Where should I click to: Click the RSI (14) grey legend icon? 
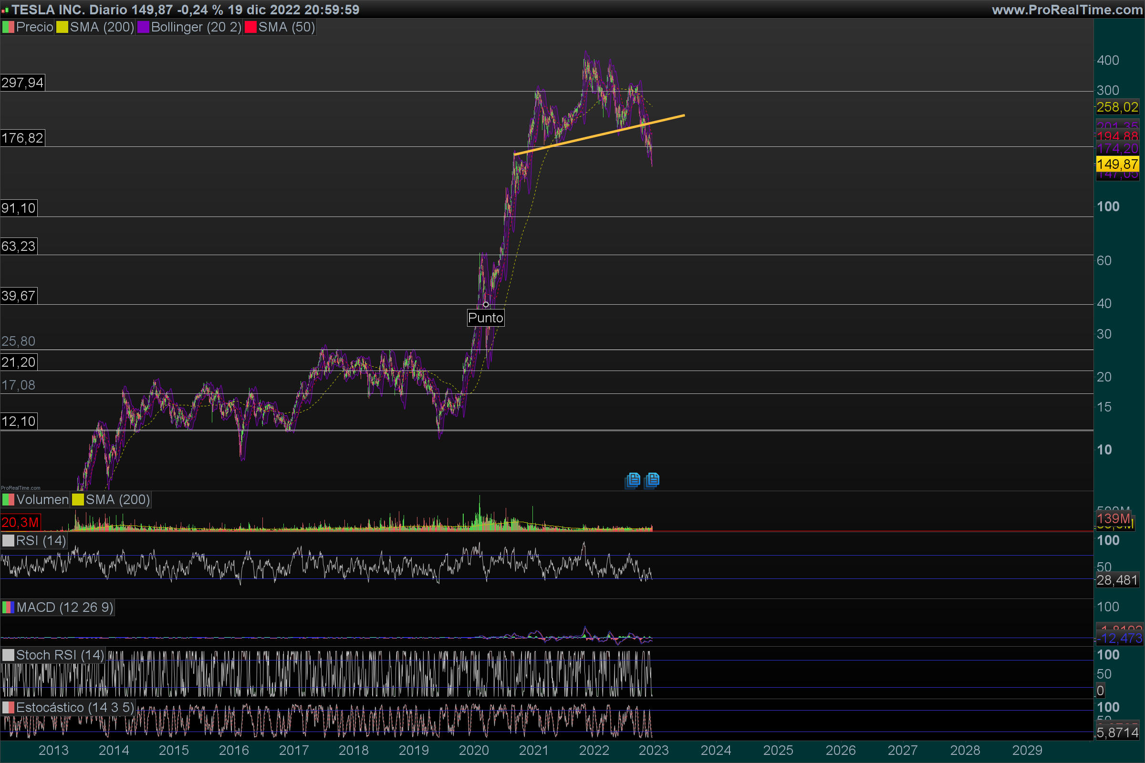click(8, 541)
